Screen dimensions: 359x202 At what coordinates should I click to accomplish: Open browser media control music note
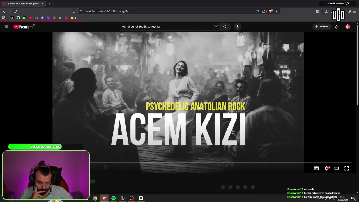pyautogui.click(x=327, y=11)
